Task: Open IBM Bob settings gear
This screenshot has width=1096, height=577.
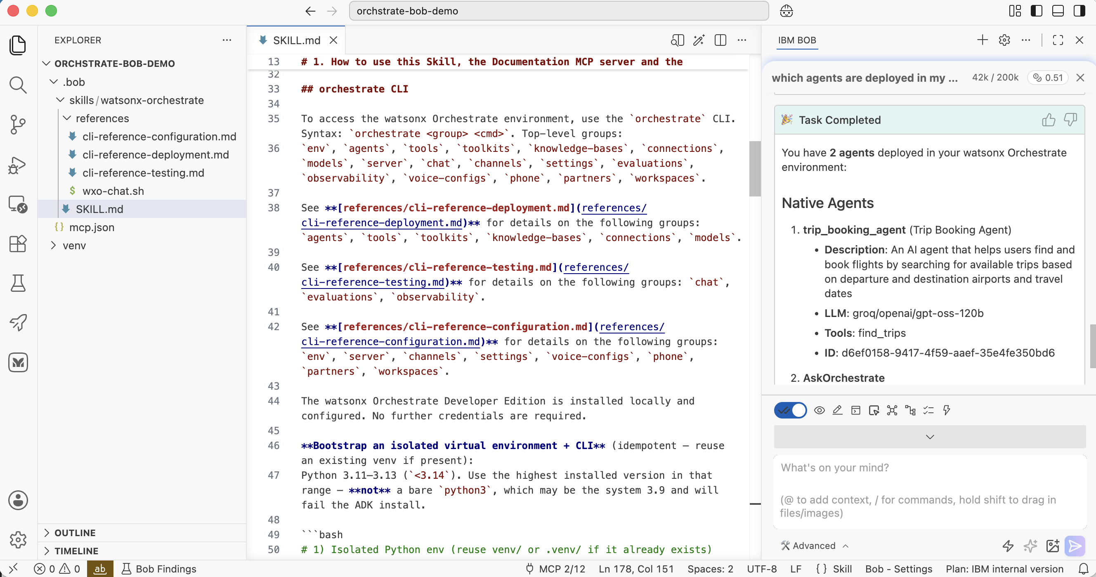Action: 1004,40
